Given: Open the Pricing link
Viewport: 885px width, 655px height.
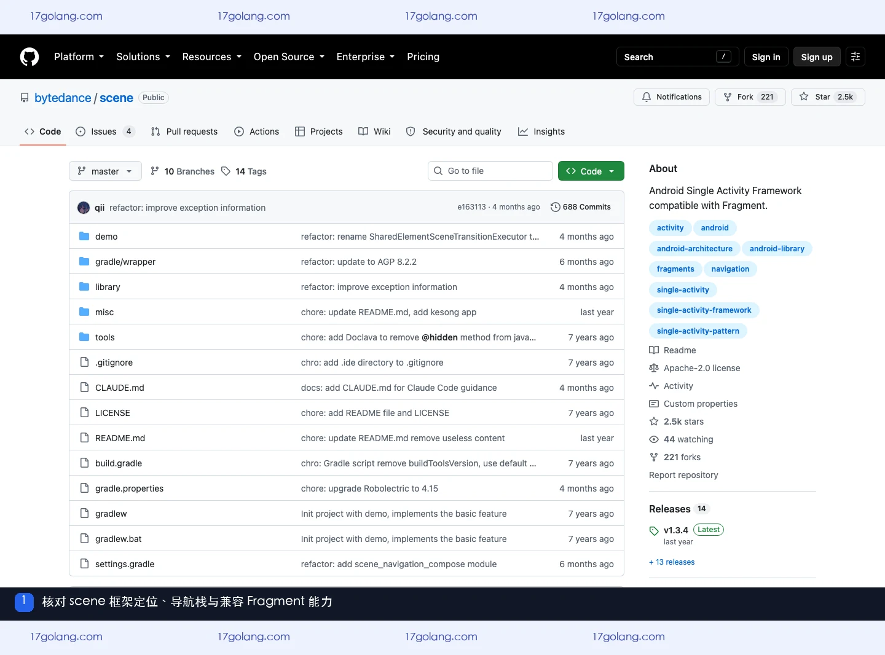Looking at the screenshot, I should click(423, 57).
